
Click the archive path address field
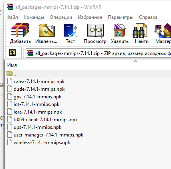(x=99, y=53)
